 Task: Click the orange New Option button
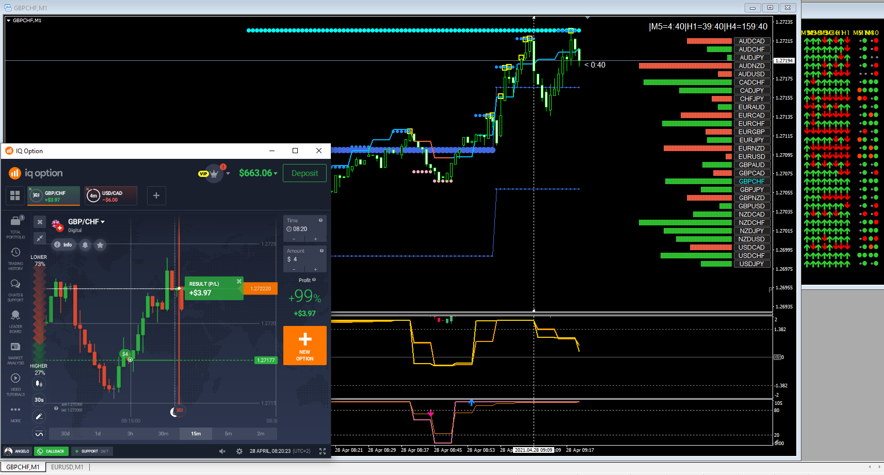305,346
